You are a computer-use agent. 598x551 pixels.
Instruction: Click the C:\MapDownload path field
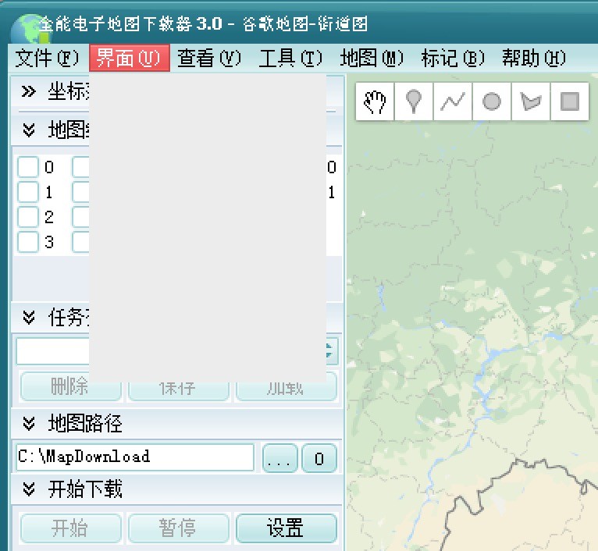point(135,457)
